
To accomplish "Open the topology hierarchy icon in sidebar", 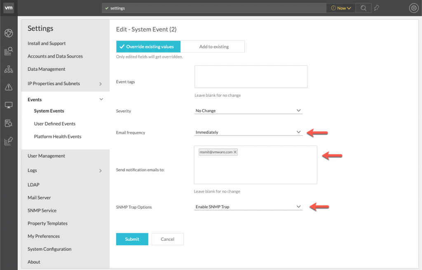I will tap(9, 69).
